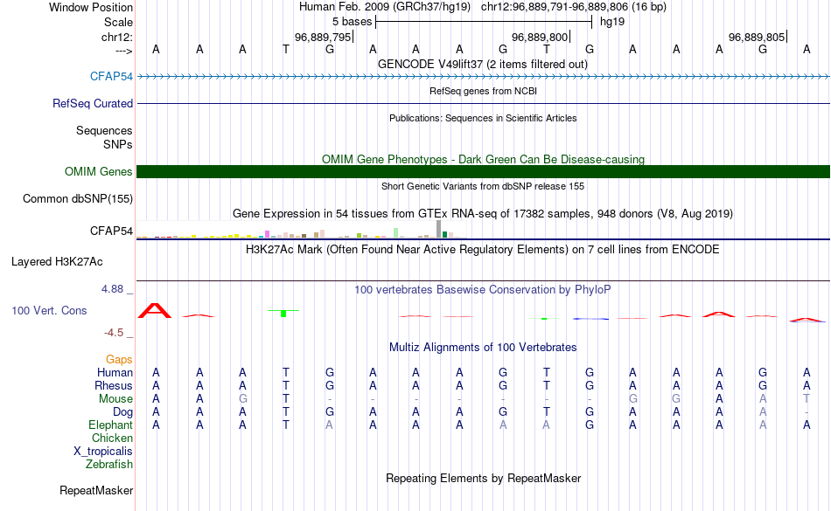Screen dimensions: 831x511
Task: Click the Gaps row label
Action: pyautogui.click(x=119, y=360)
